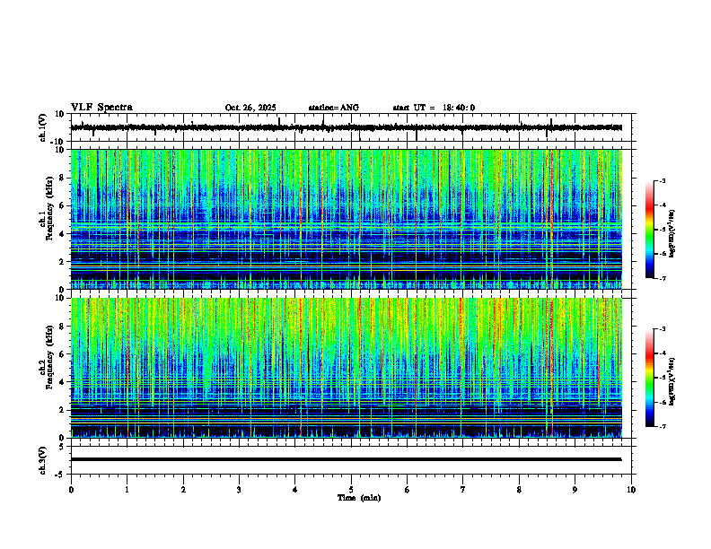Click time axis tick label "1"

(x=127, y=490)
